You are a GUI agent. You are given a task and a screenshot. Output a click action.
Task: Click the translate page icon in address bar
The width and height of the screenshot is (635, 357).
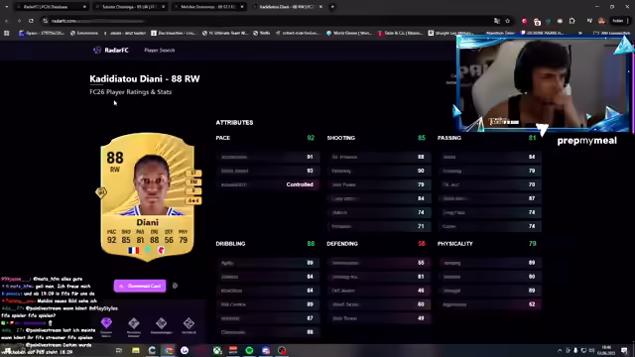click(x=496, y=21)
